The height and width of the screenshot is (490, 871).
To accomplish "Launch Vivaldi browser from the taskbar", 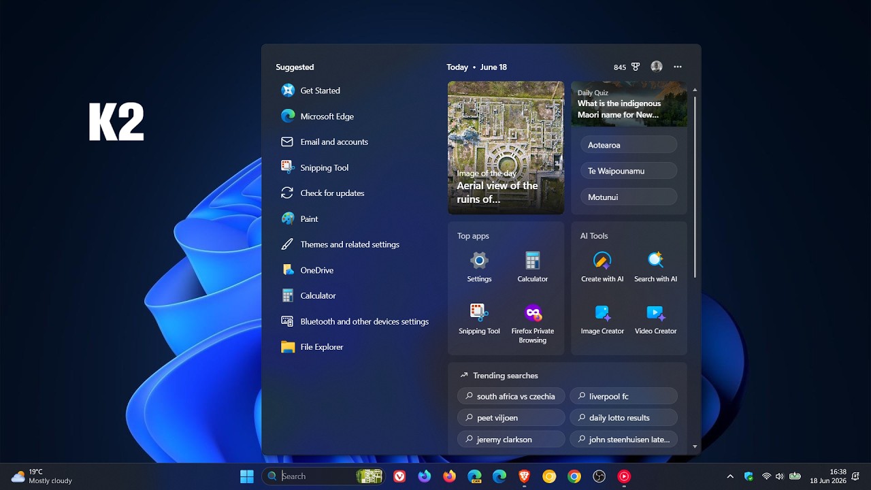I will click(399, 476).
